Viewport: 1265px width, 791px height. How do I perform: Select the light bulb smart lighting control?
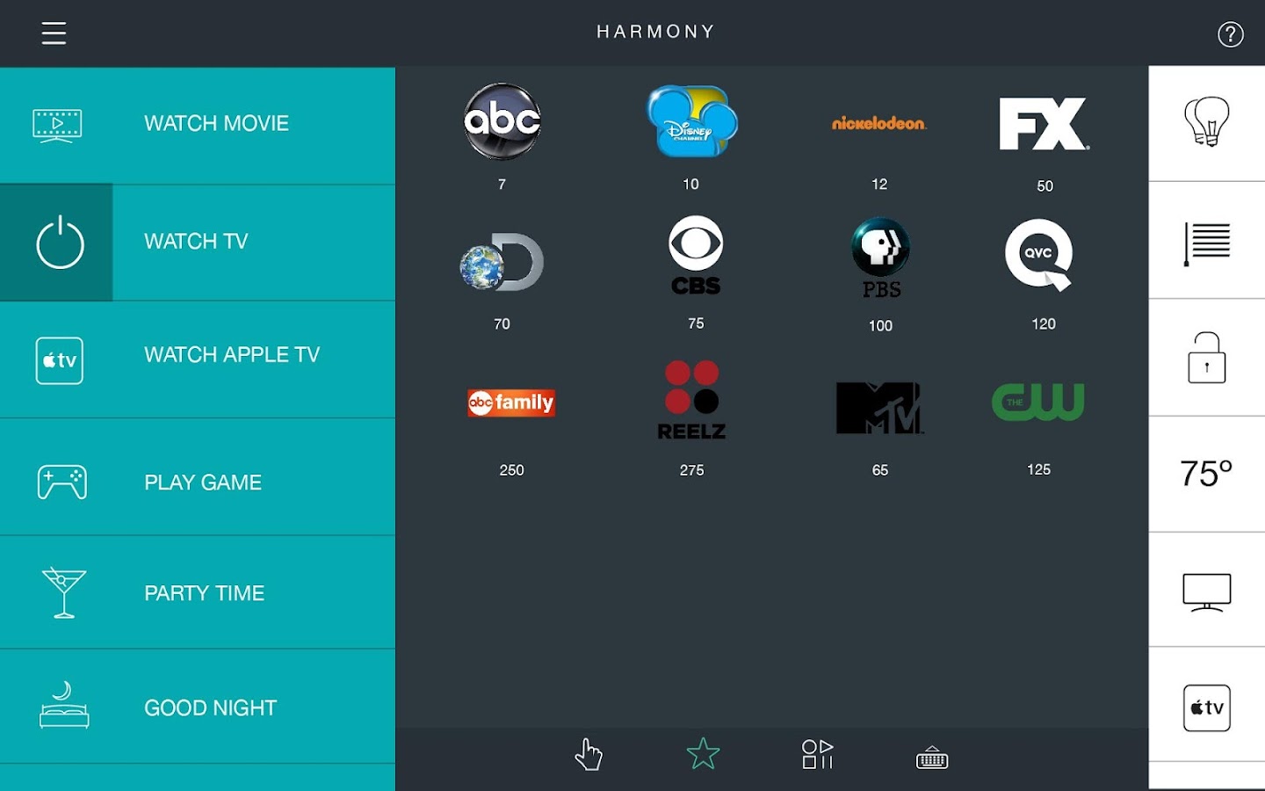[x=1207, y=123]
